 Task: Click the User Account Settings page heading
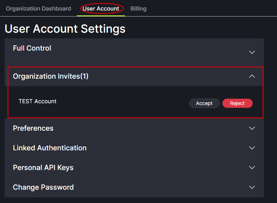click(x=65, y=28)
